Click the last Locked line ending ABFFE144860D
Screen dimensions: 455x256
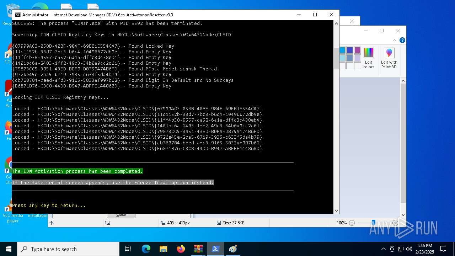[137, 149]
